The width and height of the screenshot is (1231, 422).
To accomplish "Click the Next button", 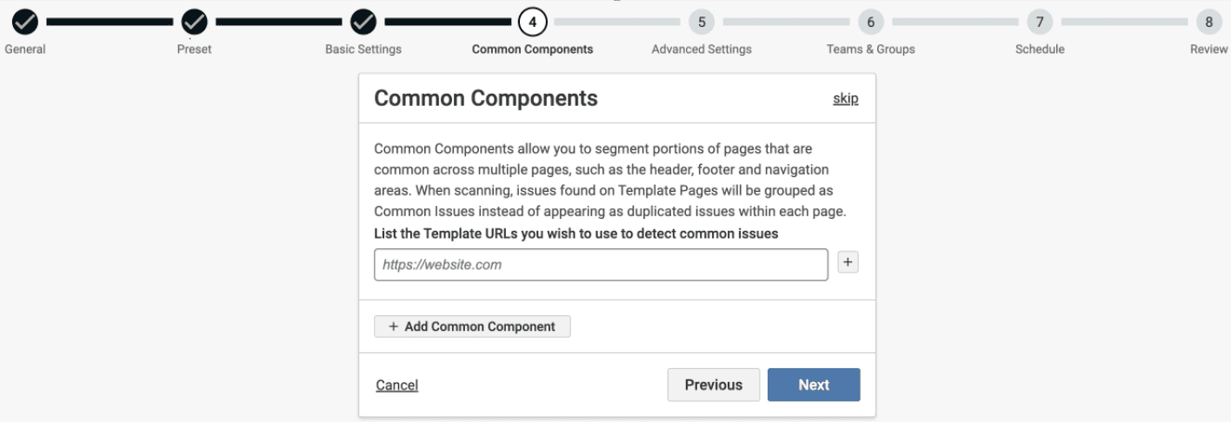I will 814,385.
